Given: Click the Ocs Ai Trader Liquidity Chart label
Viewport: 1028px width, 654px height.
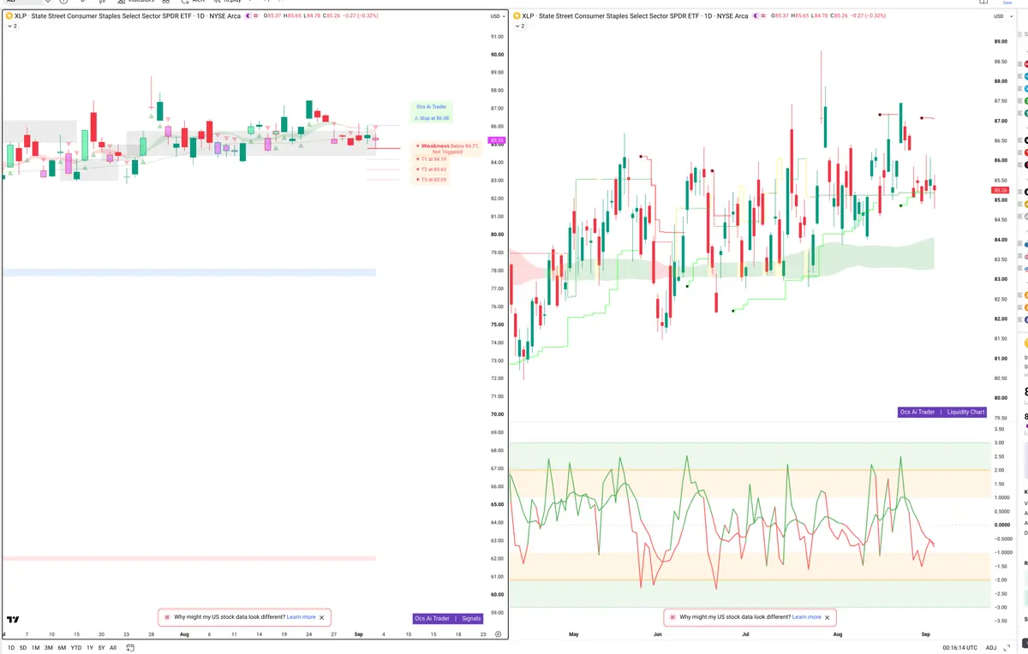Looking at the screenshot, I should tap(942, 412).
